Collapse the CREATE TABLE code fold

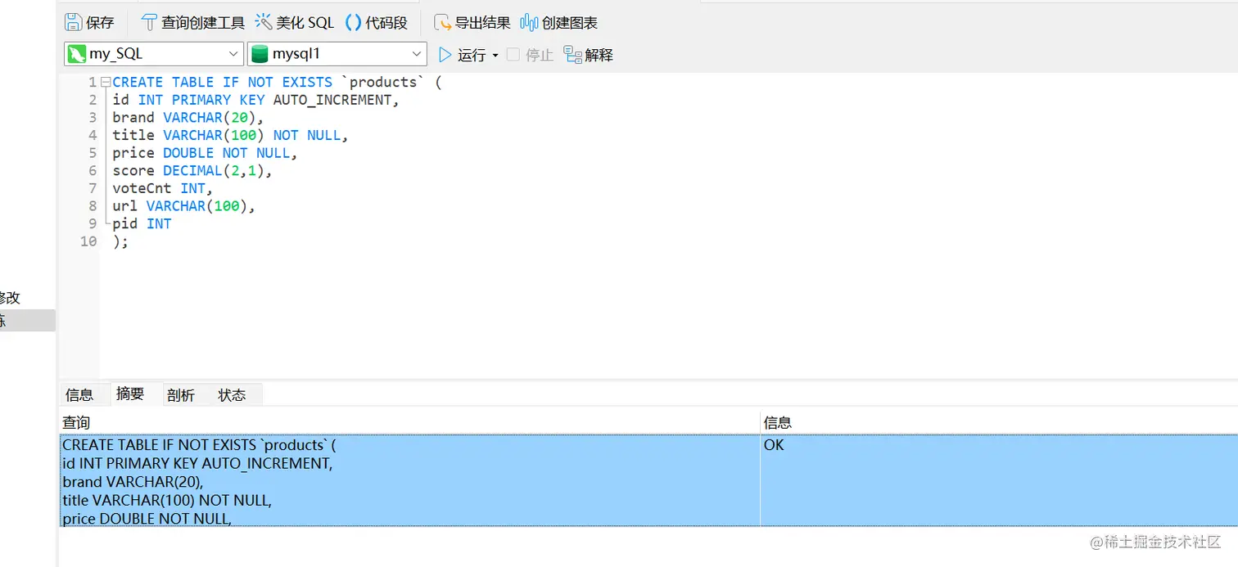[105, 83]
